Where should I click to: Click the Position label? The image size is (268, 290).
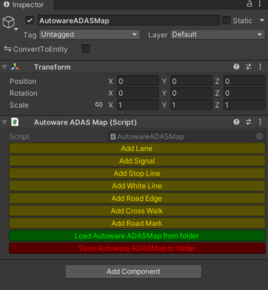[23, 81]
